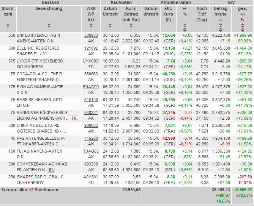Open WKN link 840221
This screenshot has width=254, height=206.
pyautogui.click(x=91, y=112)
